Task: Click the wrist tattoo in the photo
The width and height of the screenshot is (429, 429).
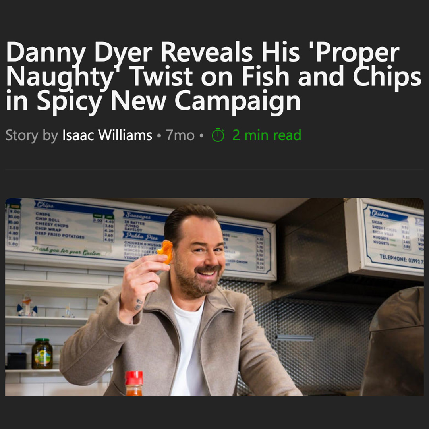Action: pyautogui.click(x=139, y=304)
